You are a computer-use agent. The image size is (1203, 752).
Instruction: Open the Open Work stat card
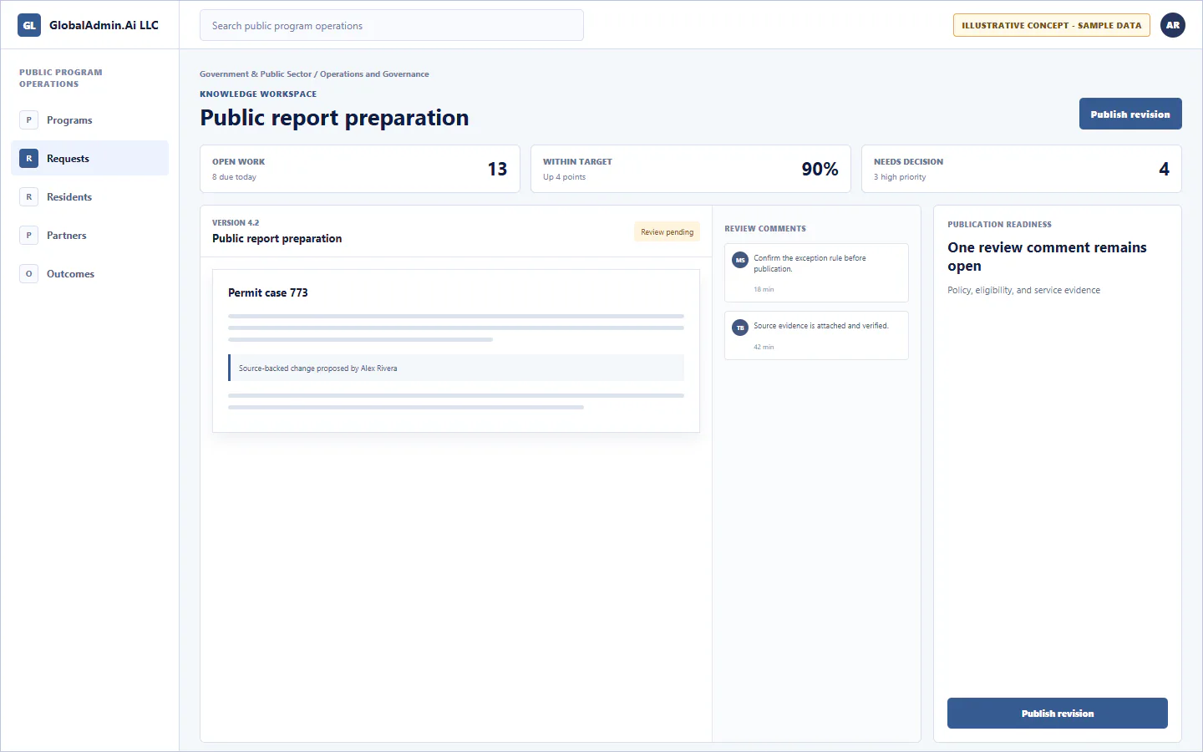[x=360, y=169]
